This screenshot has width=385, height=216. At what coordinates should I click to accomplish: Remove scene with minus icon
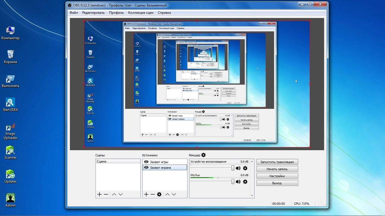[106, 194]
